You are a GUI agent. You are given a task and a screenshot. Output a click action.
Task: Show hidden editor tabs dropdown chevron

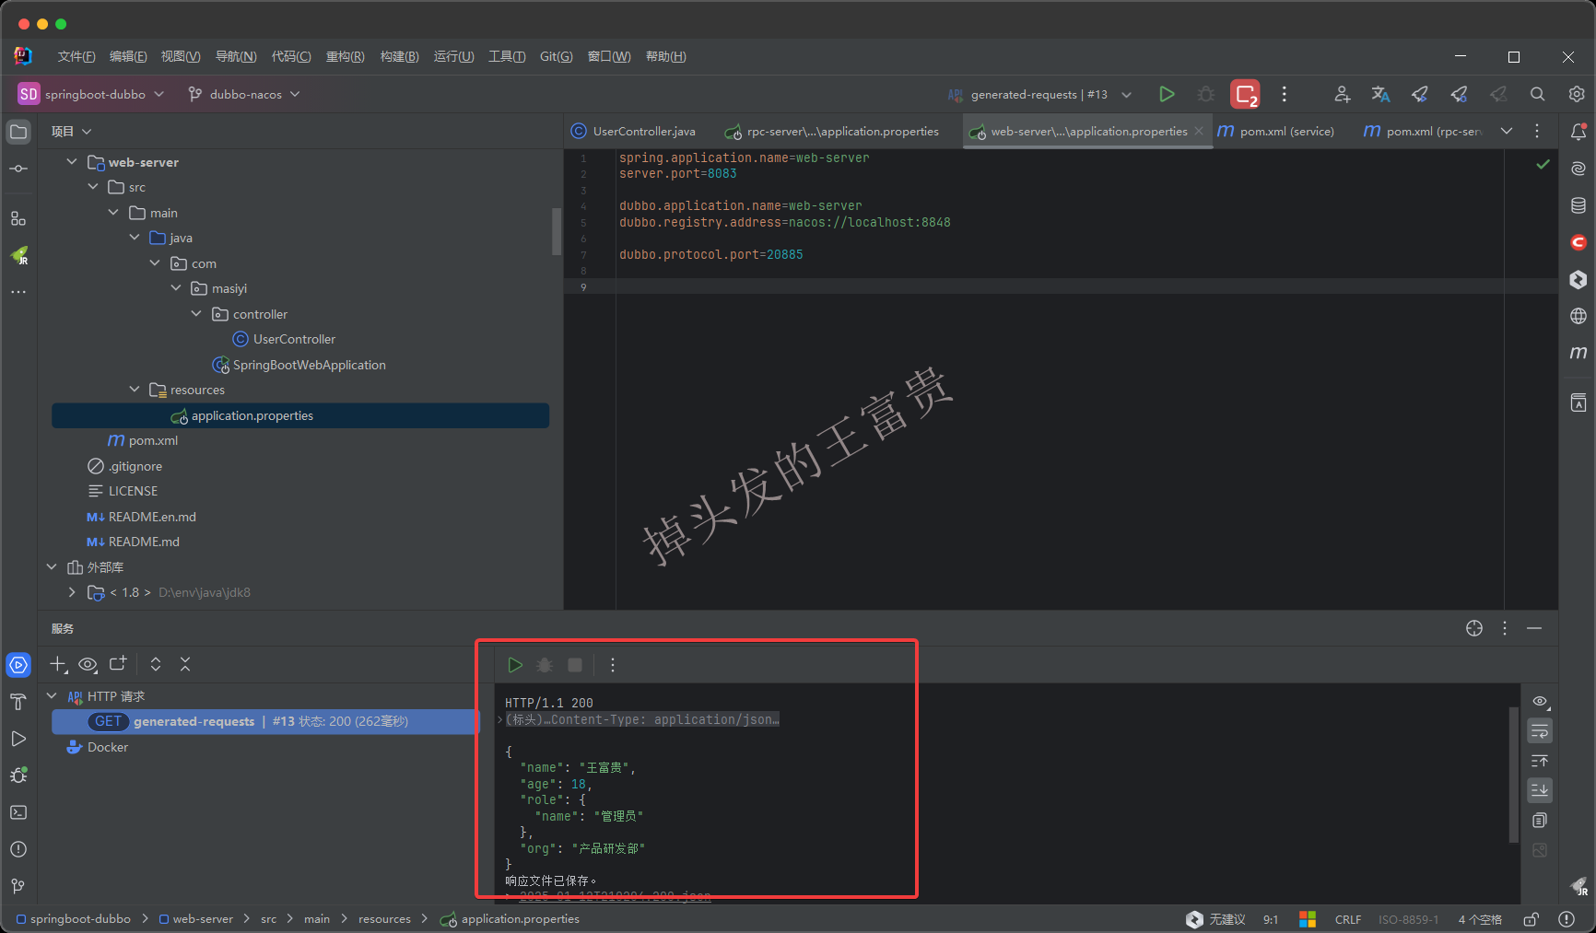[x=1507, y=132]
